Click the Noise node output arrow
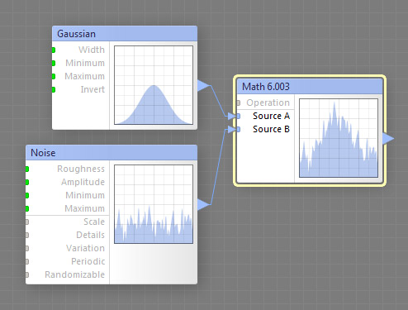 pyautogui.click(x=203, y=204)
